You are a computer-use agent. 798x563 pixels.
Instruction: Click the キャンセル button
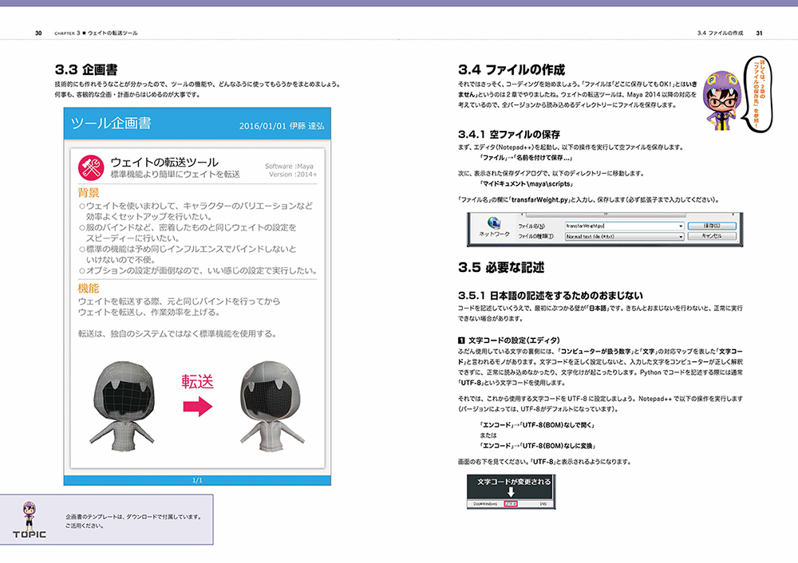point(712,236)
